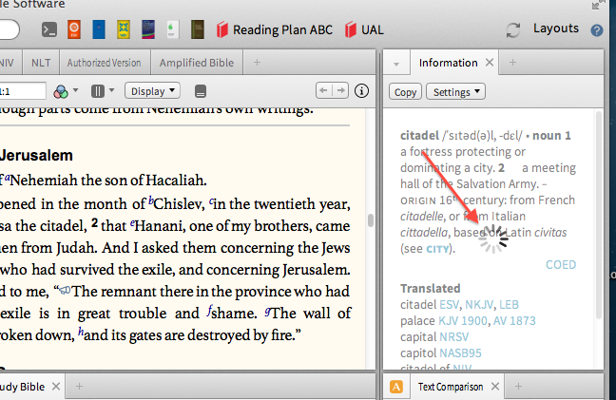The height and width of the screenshot is (400, 616).
Task: Toggle the reading view icon
Action: click(201, 91)
